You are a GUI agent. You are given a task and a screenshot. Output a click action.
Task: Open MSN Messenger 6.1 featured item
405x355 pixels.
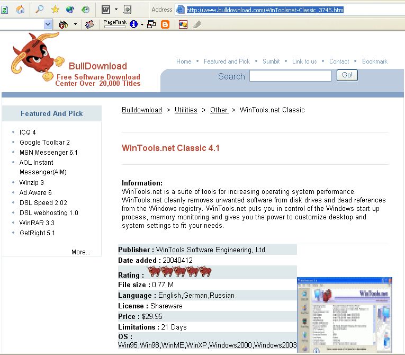pyautogui.click(x=49, y=153)
